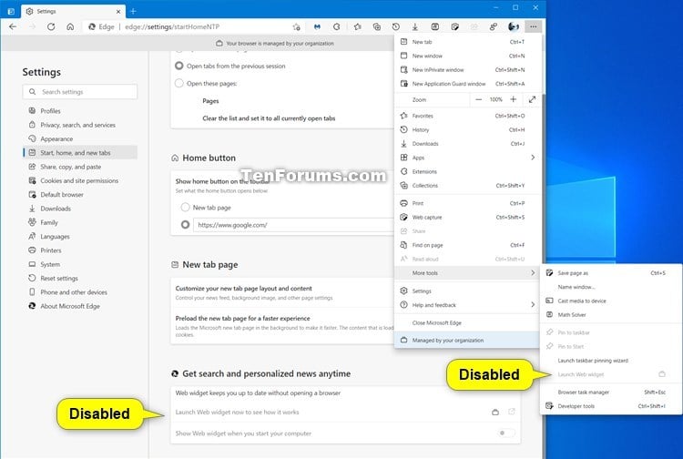Open Math Solver from the submenu
This screenshot has width=683, height=459.
point(611,315)
